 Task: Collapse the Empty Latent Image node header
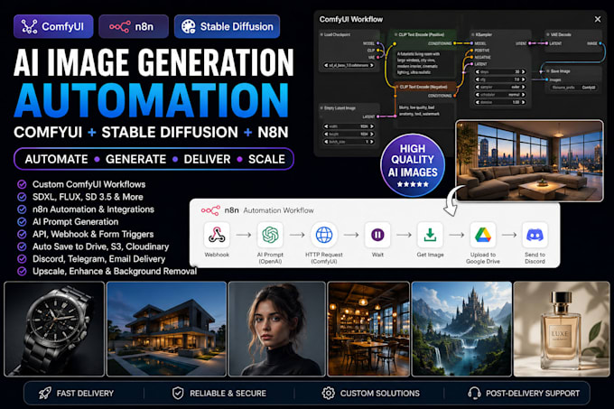click(x=321, y=108)
